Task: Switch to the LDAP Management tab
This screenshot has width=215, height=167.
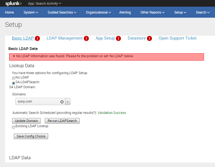Action: [x=64, y=38]
